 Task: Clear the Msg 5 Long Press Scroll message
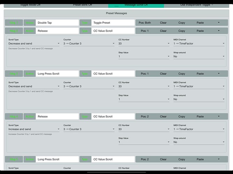[x=163, y=159]
